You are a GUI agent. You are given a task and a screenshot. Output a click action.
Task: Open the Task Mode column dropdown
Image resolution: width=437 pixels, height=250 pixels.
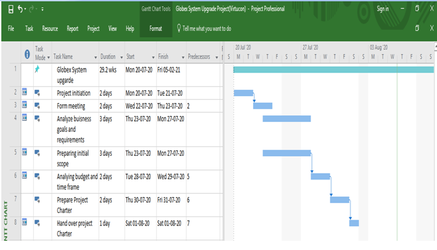tap(48, 57)
